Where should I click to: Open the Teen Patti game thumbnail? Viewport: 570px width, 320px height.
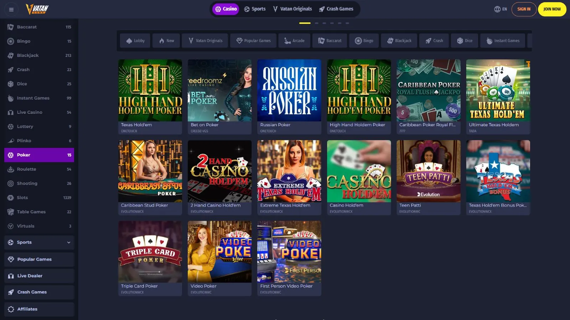coord(428,171)
